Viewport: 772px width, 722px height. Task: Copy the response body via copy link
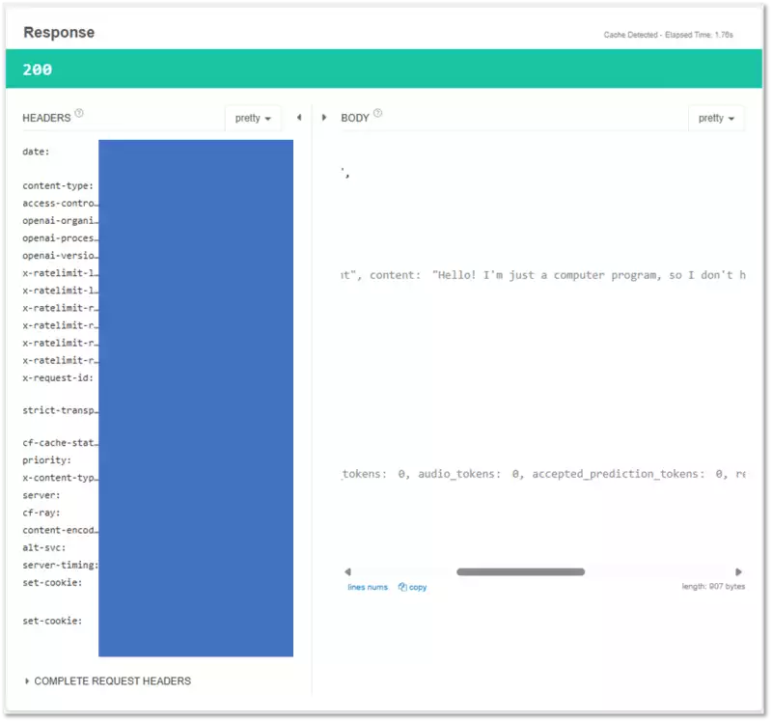click(413, 587)
